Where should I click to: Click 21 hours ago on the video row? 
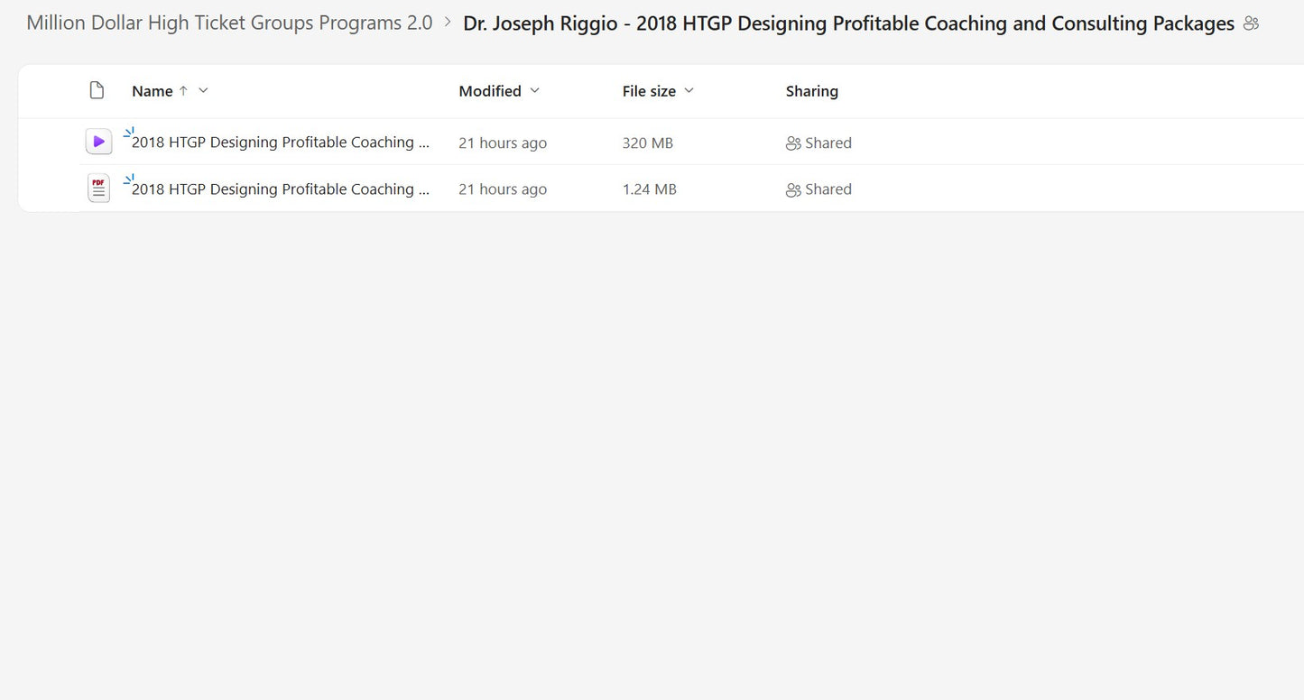tap(503, 143)
